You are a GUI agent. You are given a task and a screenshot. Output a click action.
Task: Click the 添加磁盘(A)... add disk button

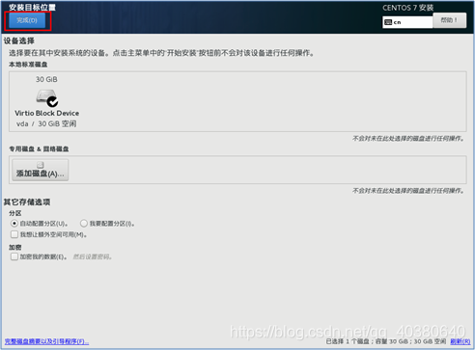[x=41, y=170]
